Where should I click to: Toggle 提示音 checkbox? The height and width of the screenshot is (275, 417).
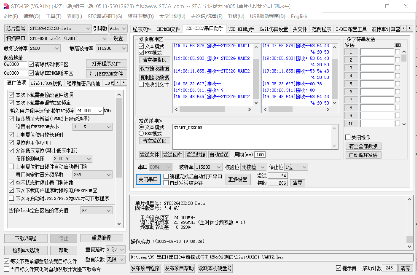click(339, 268)
